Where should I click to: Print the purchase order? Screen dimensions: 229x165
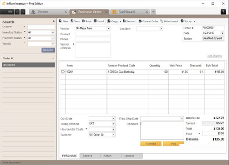[x=87, y=21]
